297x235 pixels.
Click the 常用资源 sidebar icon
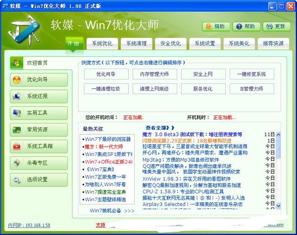(17, 129)
